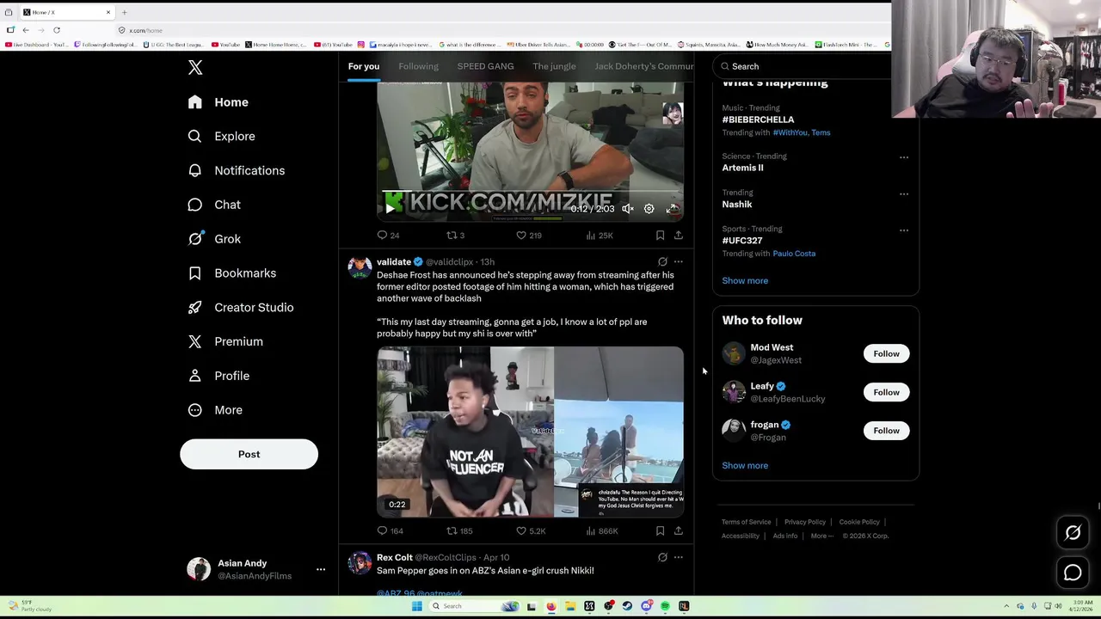This screenshot has width=1101, height=619.
Task: Open the Terms of Service link
Action: [x=746, y=522]
